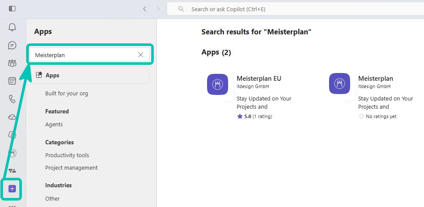This screenshot has width=424, height=207.
Task: Open Teams and communities icon
Action: click(x=12, y=63)
